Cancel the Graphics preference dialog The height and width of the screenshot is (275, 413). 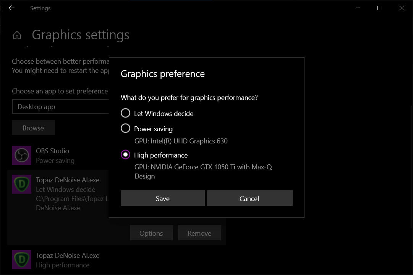[x=249, y=198]
